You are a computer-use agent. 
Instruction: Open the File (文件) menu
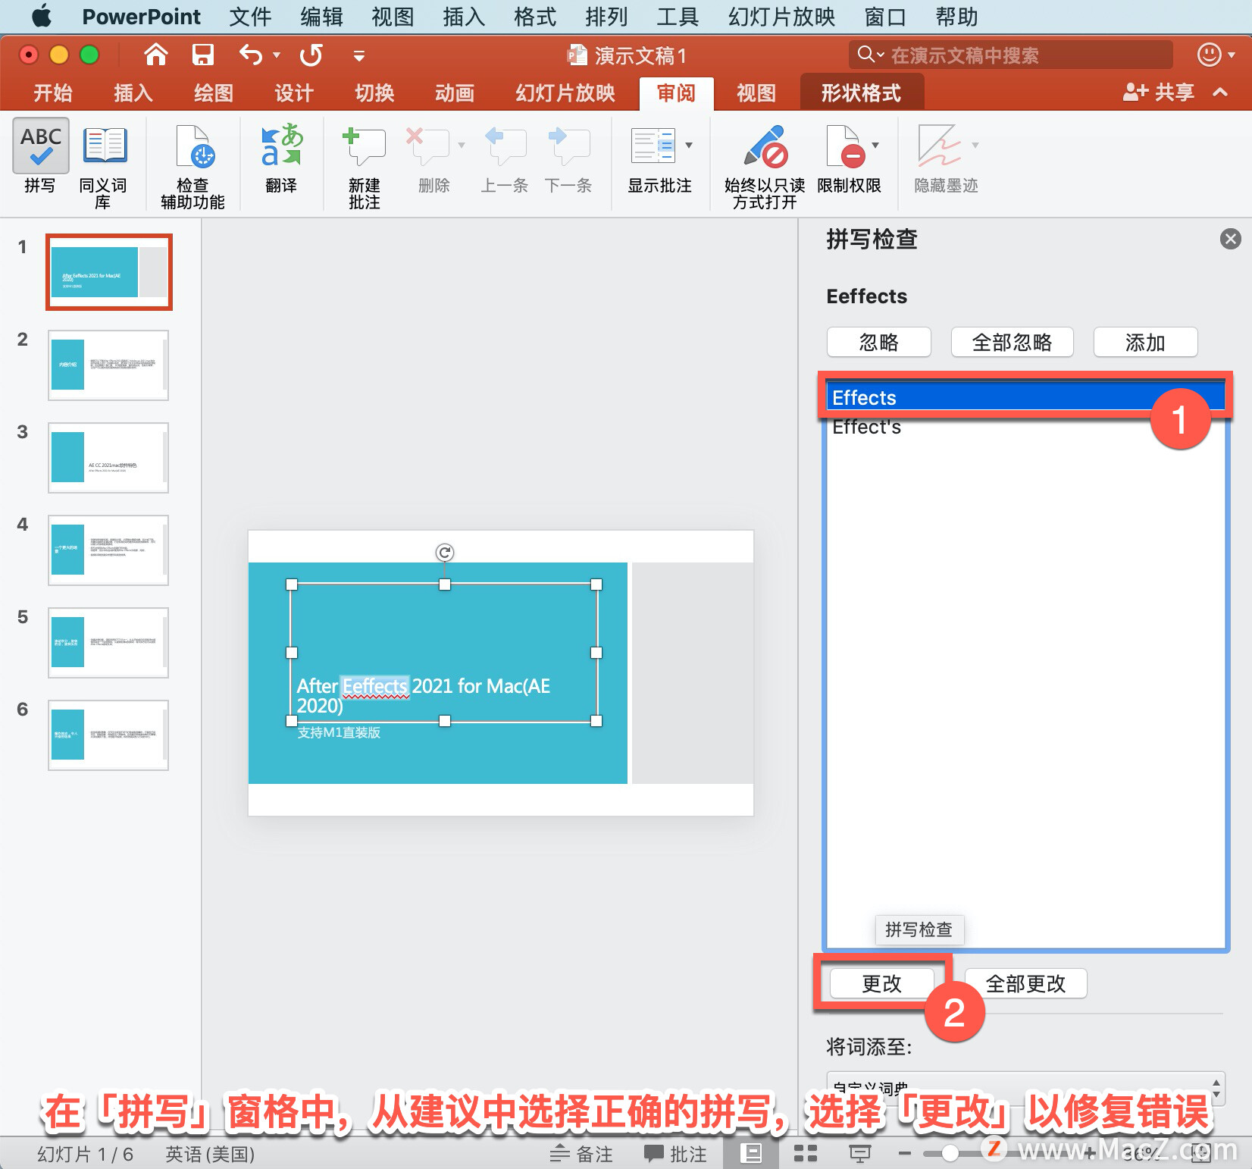tap(250, 16)
